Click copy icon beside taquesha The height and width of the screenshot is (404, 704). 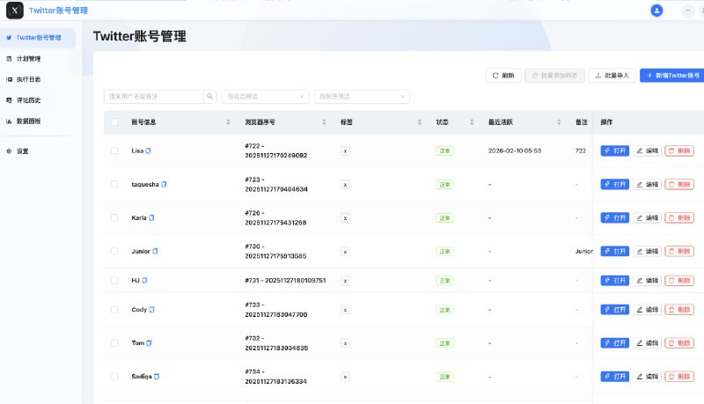point(164,185)
